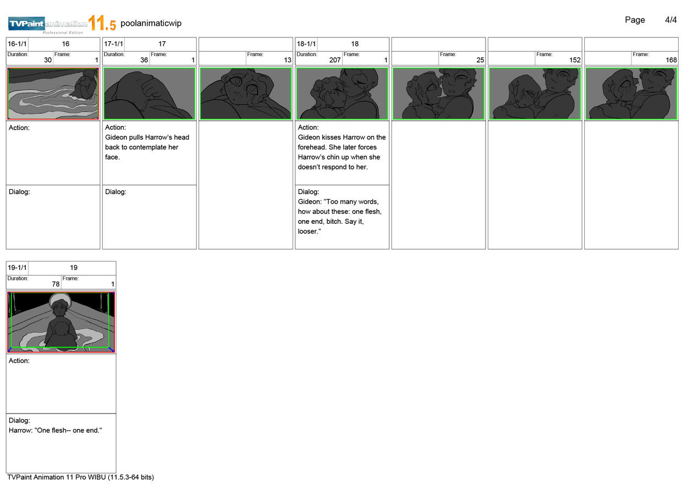Select the frame 25 storyboard thumbnail

pyautogui.click(x=438, y=94)
